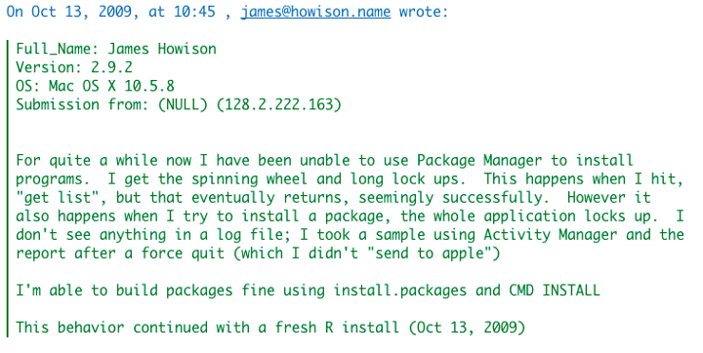
Task: Click the words 'log file' in paragraph
Action: coord(253,235)
